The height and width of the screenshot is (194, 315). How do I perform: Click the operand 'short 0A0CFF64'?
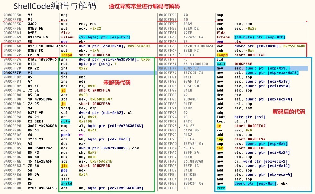94,104
